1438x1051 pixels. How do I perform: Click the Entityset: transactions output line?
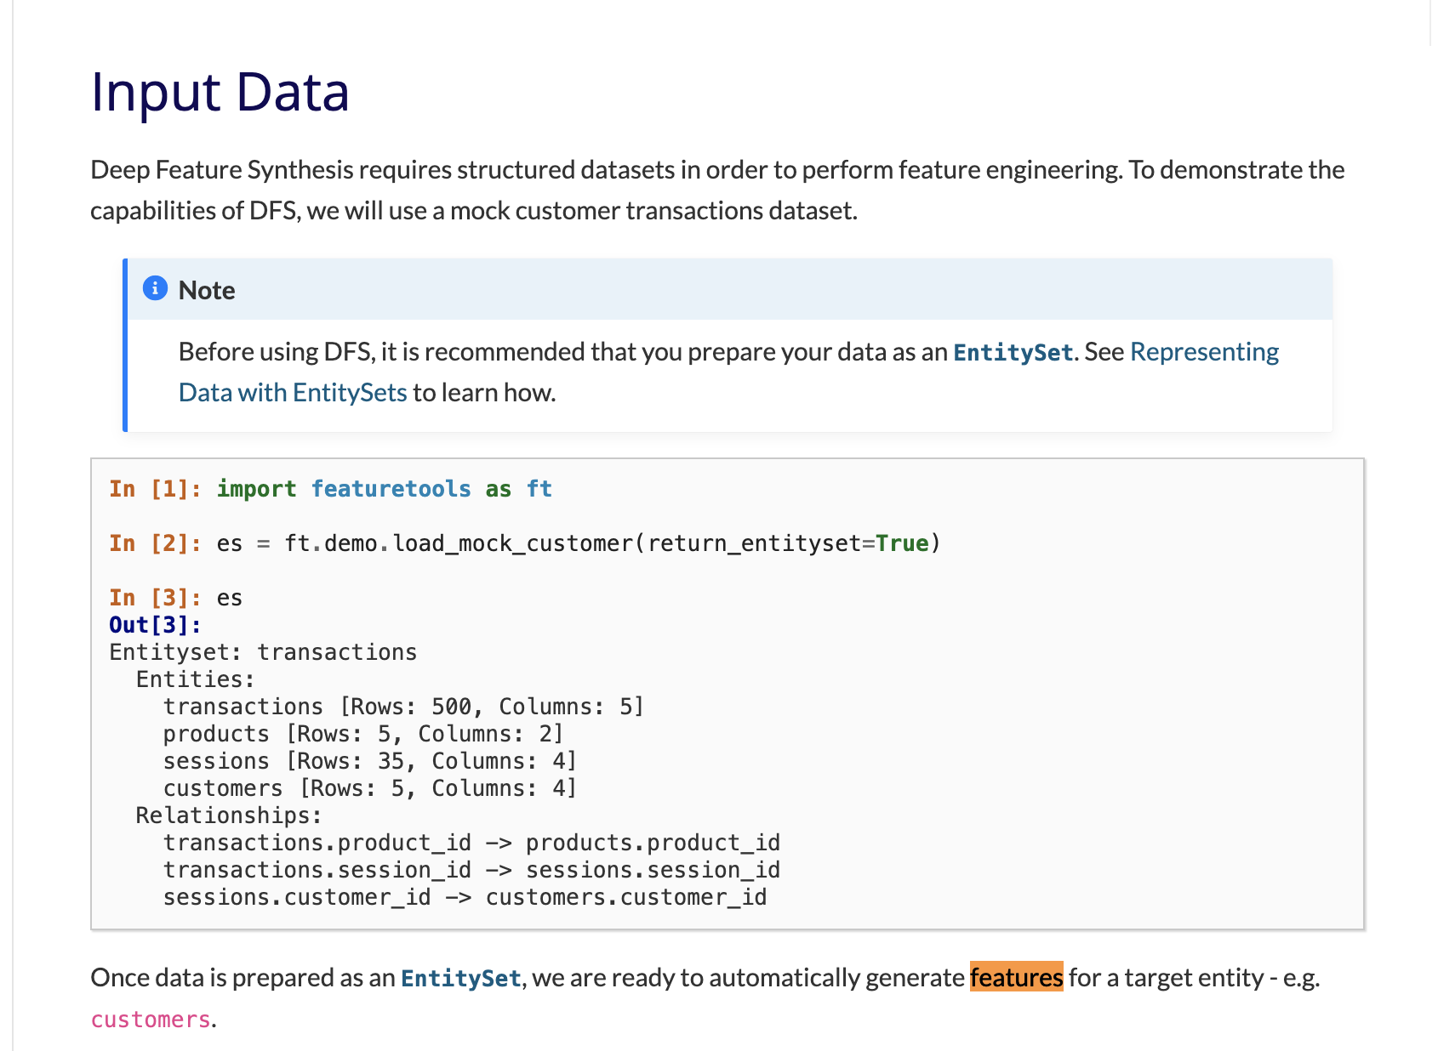coord(263,652)
